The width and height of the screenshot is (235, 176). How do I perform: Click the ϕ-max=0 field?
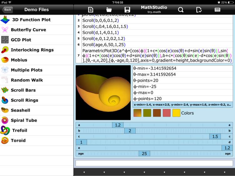pos(183,93)
